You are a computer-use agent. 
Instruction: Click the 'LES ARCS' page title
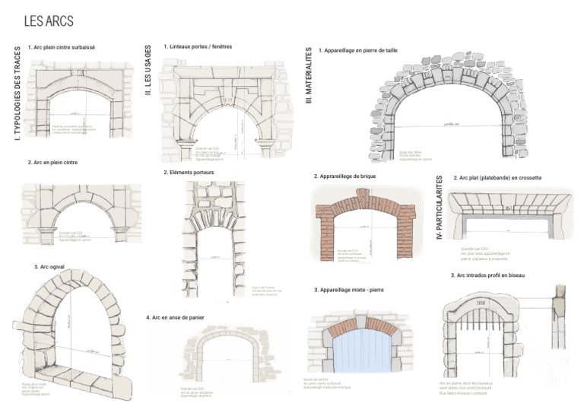tap(49, 21)
